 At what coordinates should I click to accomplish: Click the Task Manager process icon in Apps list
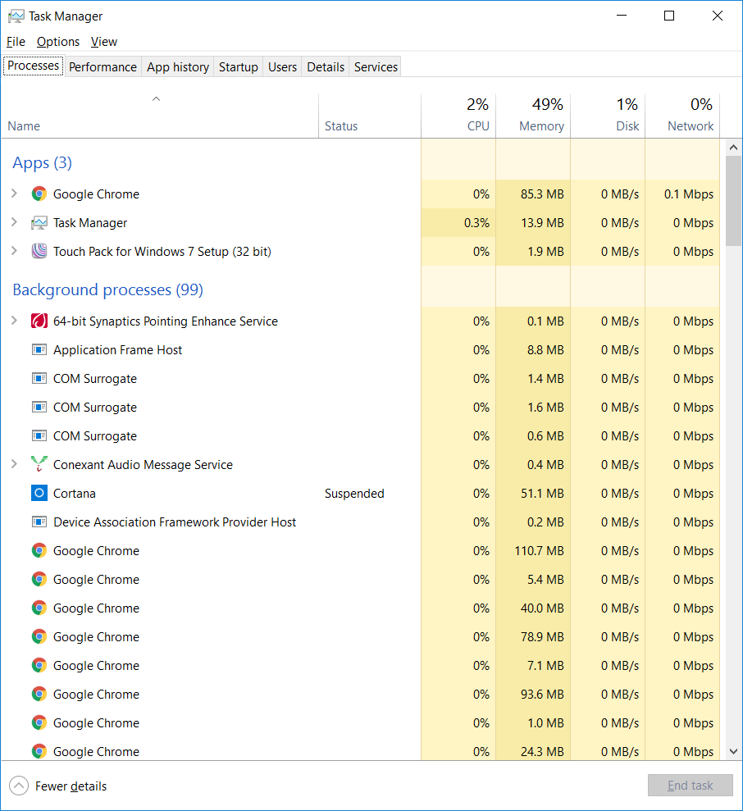click(39, 223)
